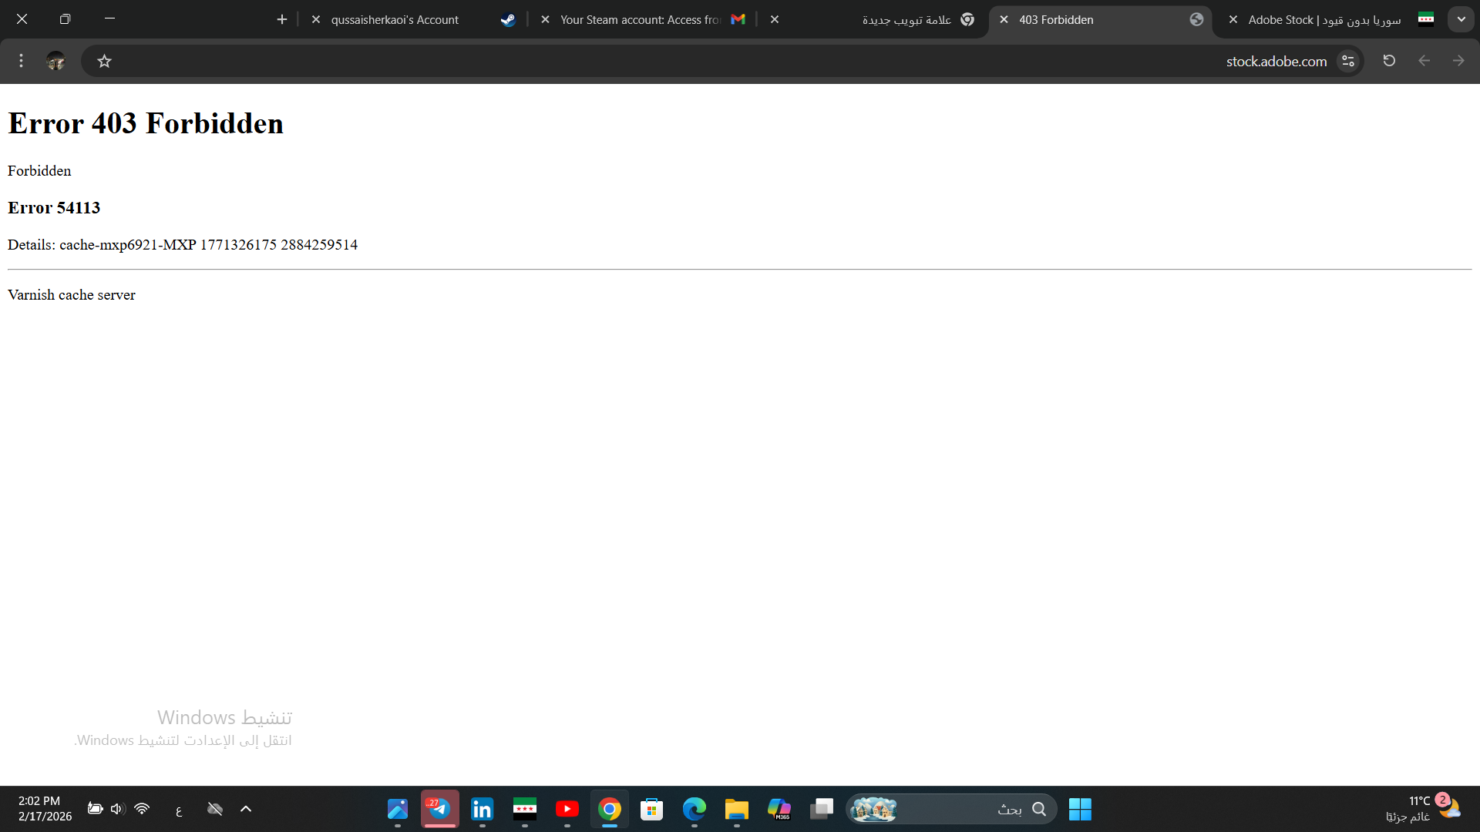This screenshot has width=1480, height=832.
Task: Click the profile avatar icon
Action: coord(55,61)
